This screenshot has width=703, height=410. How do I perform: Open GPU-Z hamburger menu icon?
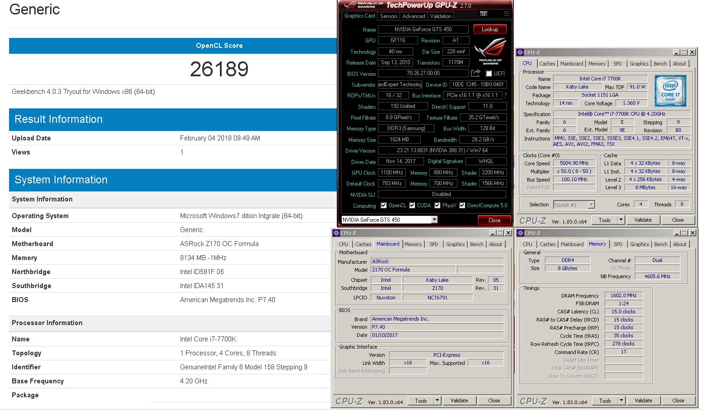pos(507,14)
